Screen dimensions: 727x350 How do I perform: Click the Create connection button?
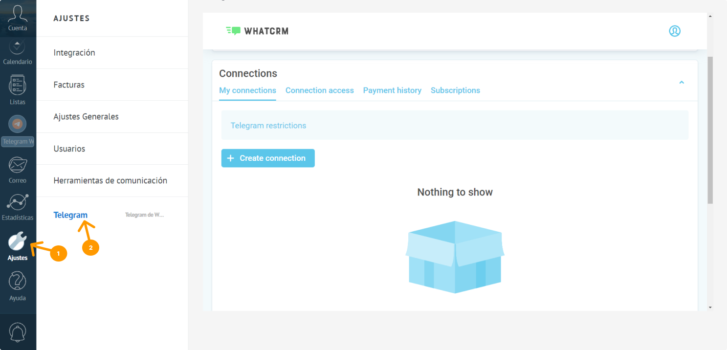(x=268, y=158)
